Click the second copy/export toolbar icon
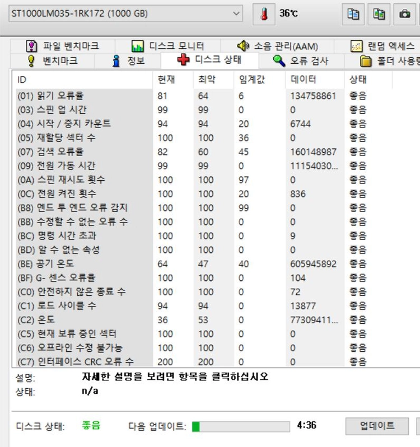 click(x=379, y=14)
